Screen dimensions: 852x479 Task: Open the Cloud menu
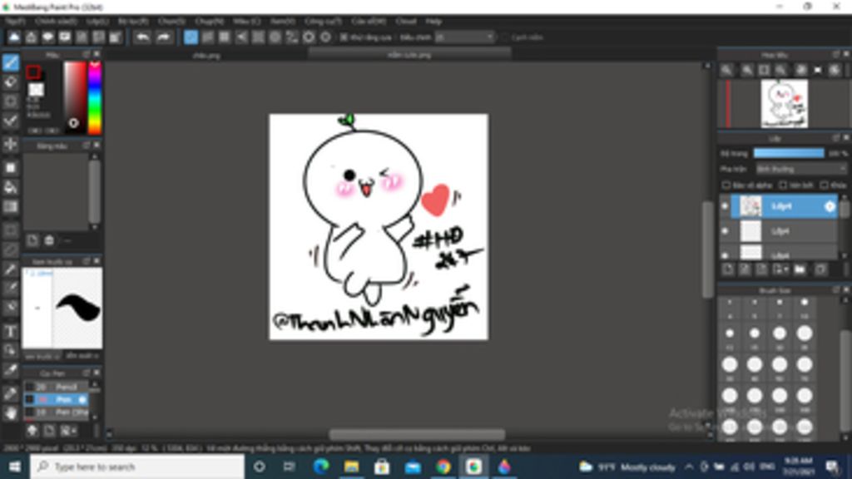coord(405,21)
